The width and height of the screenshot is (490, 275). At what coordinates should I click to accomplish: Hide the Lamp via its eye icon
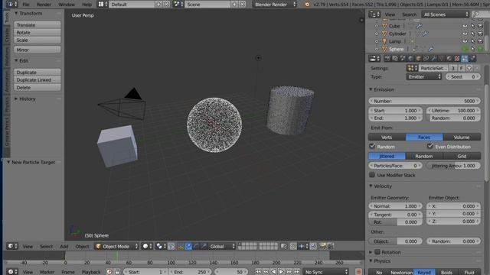pyautogui.click(x=465, y=41)
